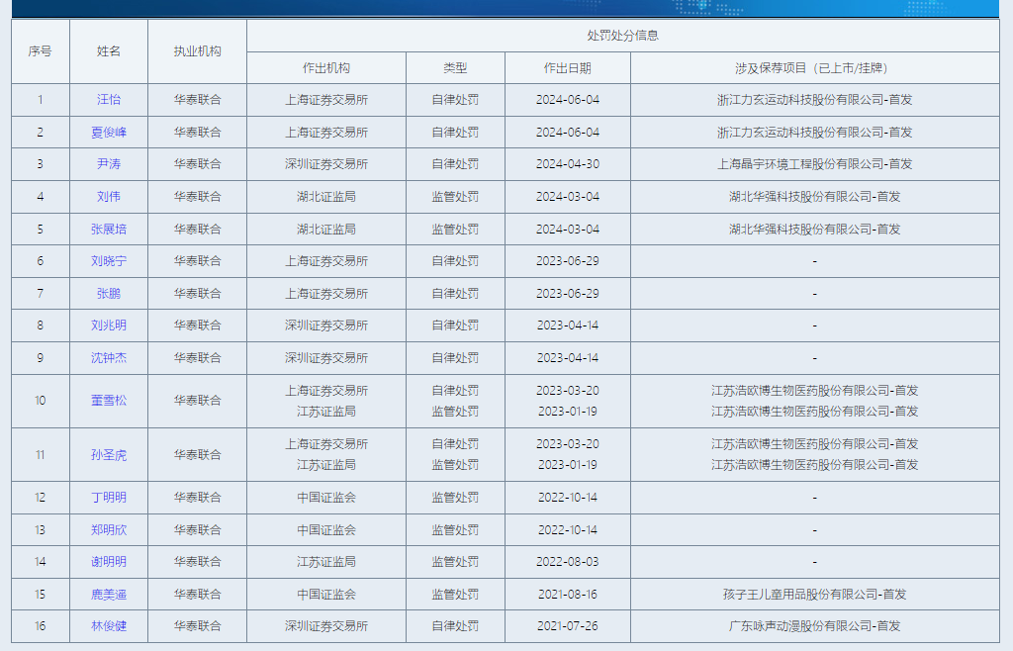
Task: Select 广东咏声动漫股份有限公司-首发 cell
Action: point(814,626)
